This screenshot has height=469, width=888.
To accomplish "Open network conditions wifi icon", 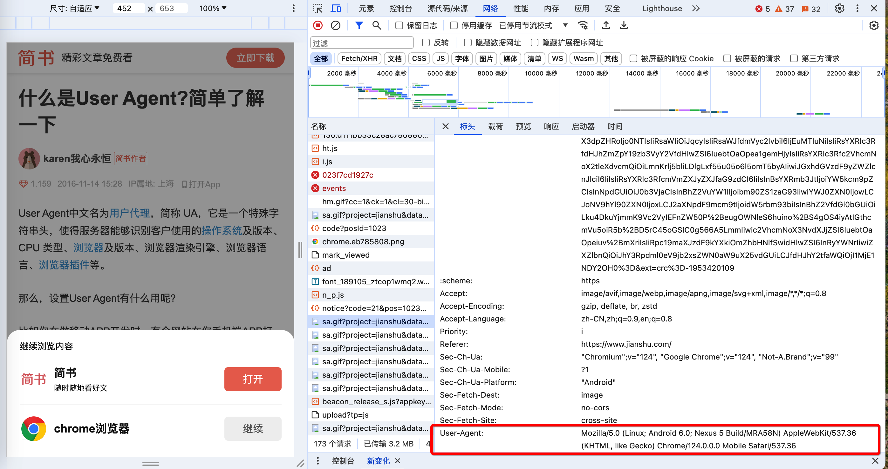I will 583,25.
